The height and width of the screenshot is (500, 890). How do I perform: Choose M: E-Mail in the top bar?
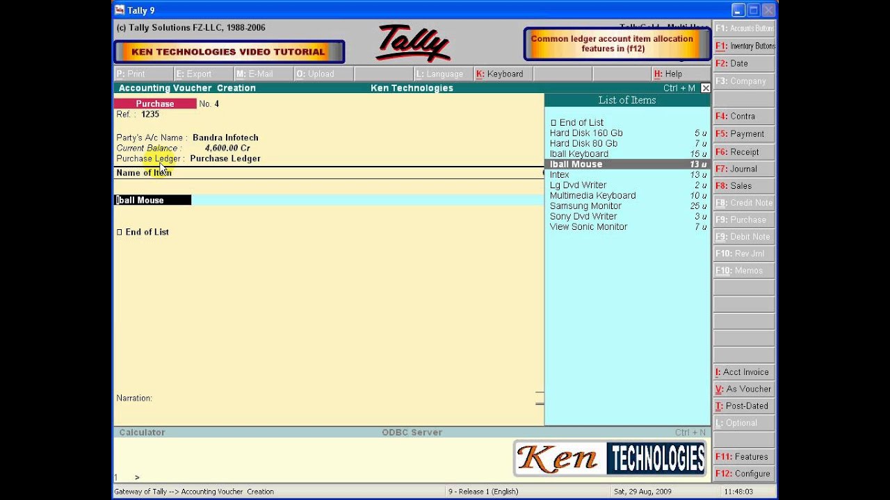[x=263, y=74]
